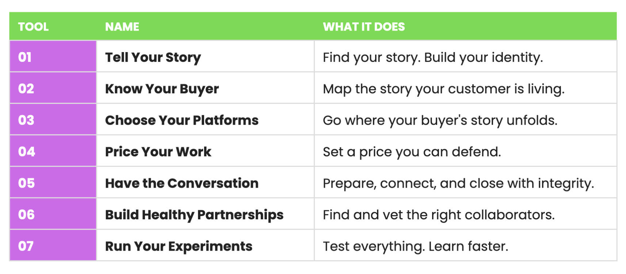Image resolution: width=626 pixels, height=274 pixels.
Task: Open the Know Your Buyer tool
Action: point(162,89)
